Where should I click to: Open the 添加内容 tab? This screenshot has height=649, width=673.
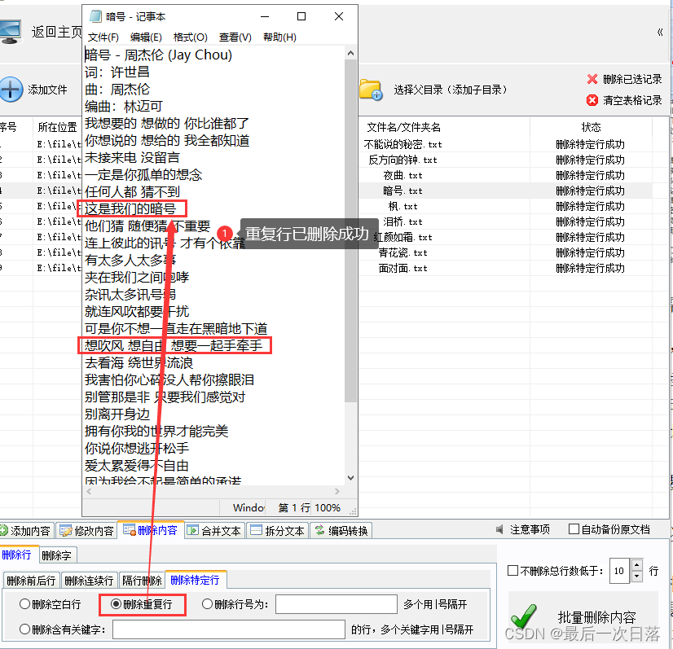(25, 531)
